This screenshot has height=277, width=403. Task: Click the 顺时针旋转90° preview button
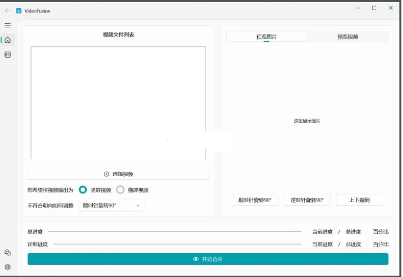255,200
